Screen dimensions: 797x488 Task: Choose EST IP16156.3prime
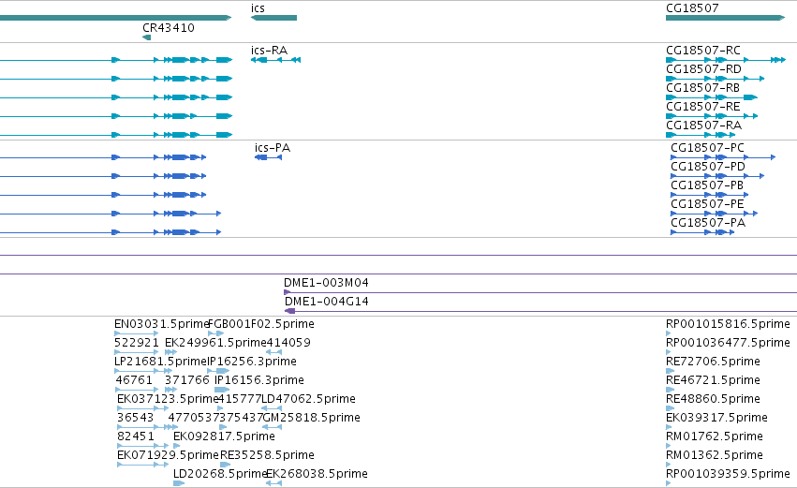(x=259, y=380)
